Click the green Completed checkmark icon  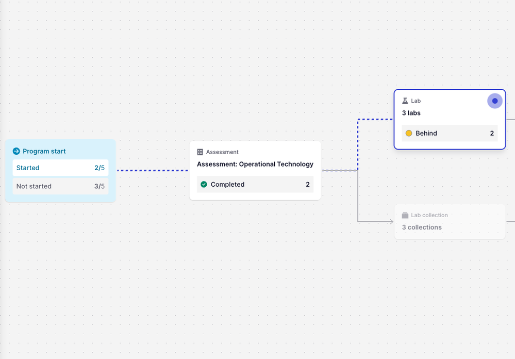pyautogui.click(x=204, y=184)
